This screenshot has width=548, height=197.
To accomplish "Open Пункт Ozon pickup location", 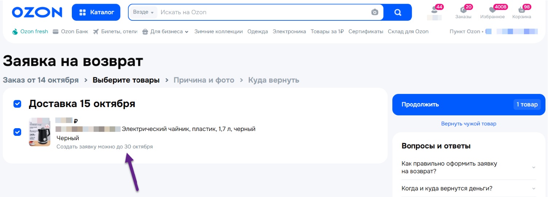I will tap(494, 32).
